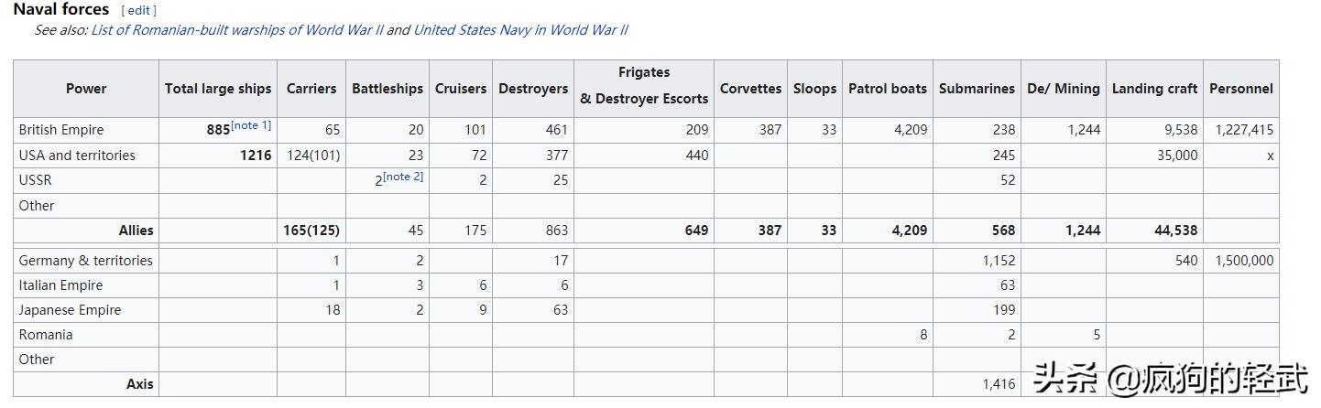This screenshot has width=1321, height=408.
Task: Click Japanese Empire carriers value 18
Action: click(333, 310)
